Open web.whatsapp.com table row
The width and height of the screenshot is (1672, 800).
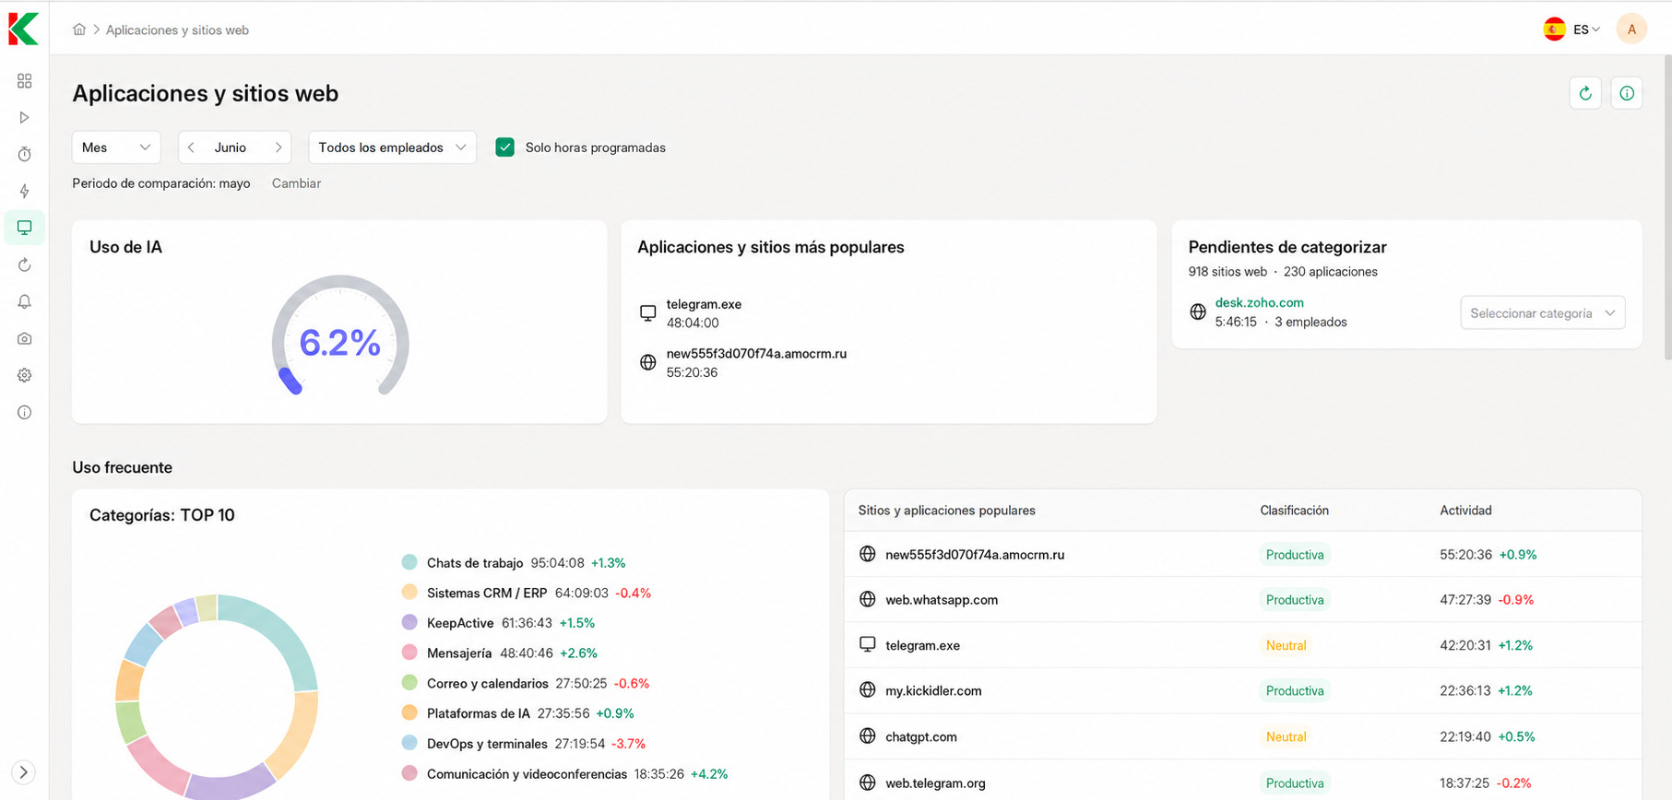click(x=1242, y=600)
